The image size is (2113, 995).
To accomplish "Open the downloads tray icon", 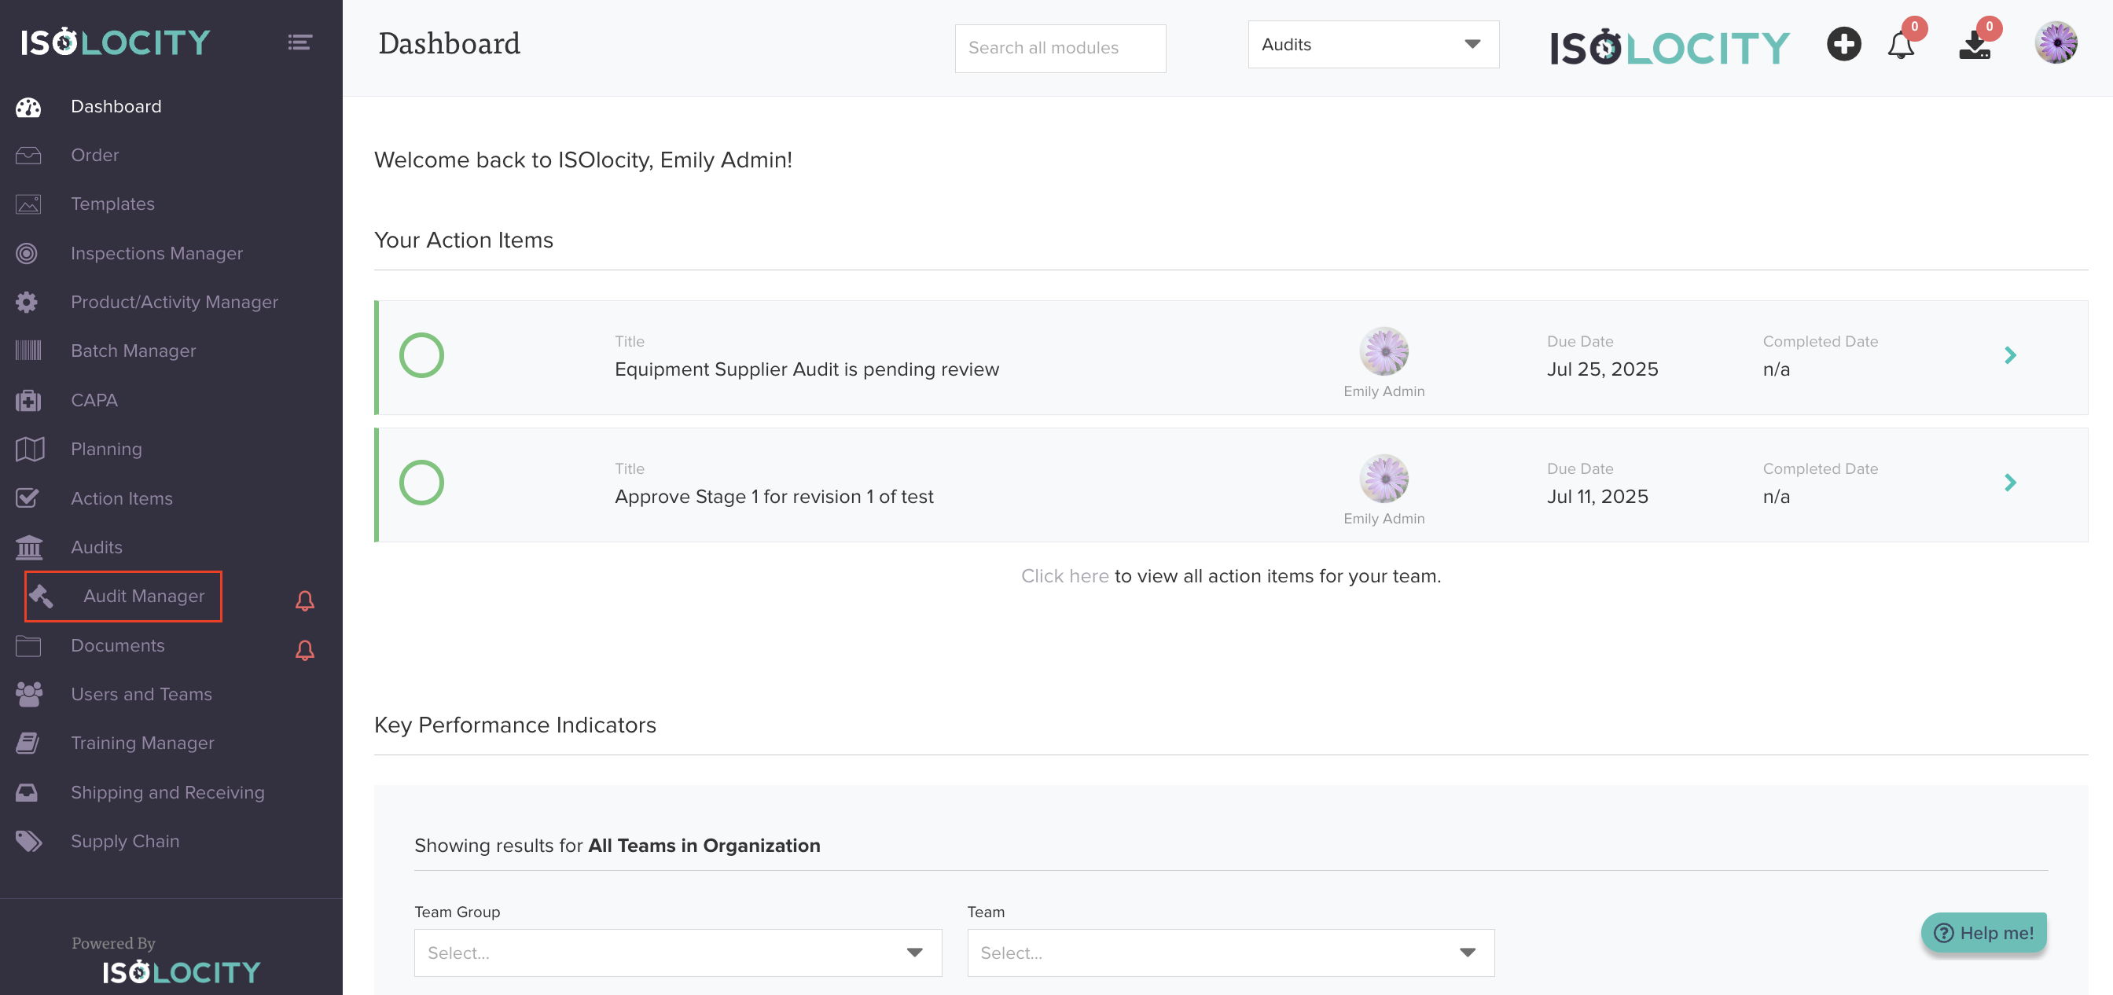I will pyautogui.click(x=1975, y=46).
